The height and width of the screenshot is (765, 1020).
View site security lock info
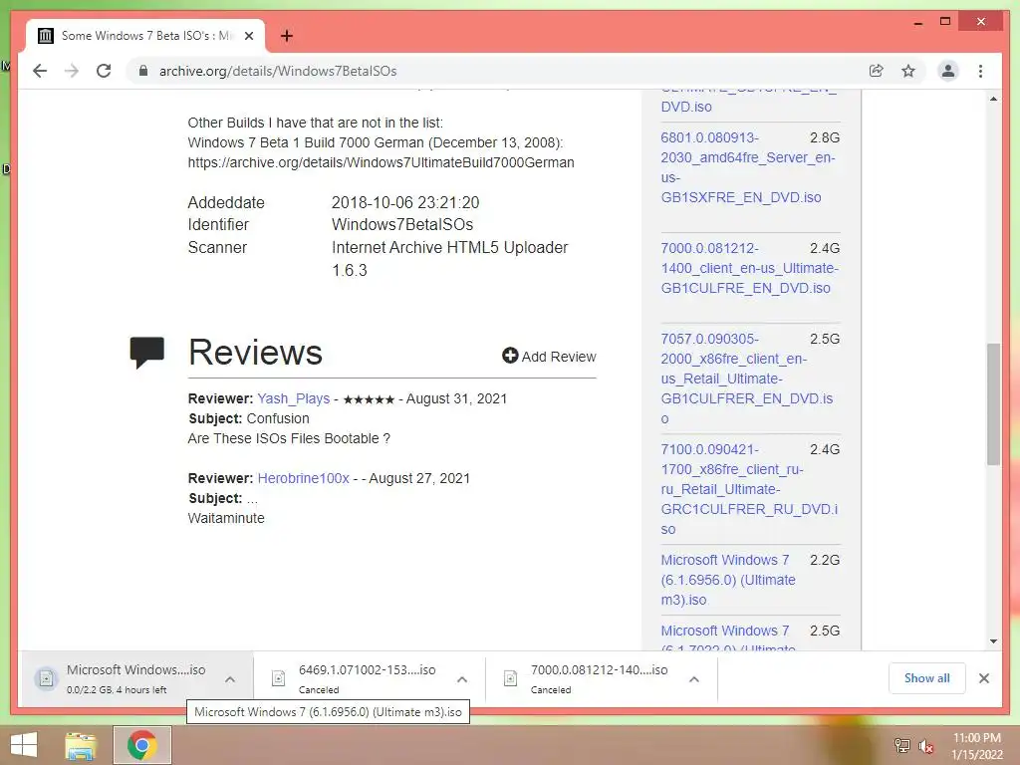click(143, 71)
